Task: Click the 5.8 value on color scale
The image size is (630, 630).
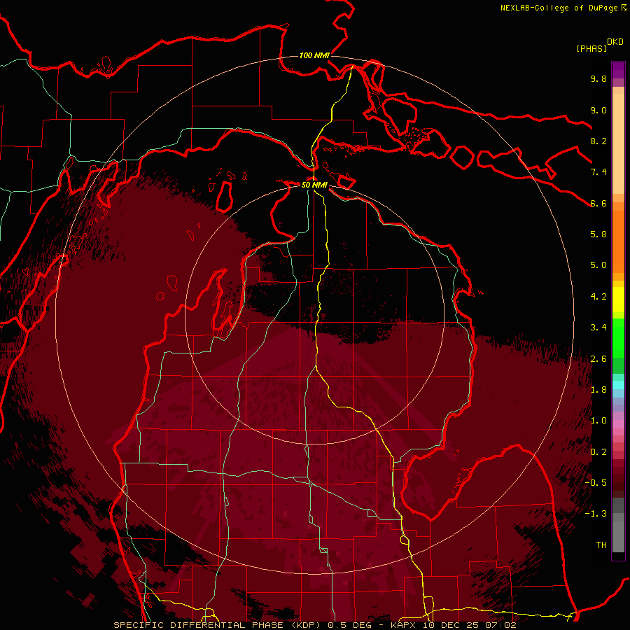Action: pos(598,234)
